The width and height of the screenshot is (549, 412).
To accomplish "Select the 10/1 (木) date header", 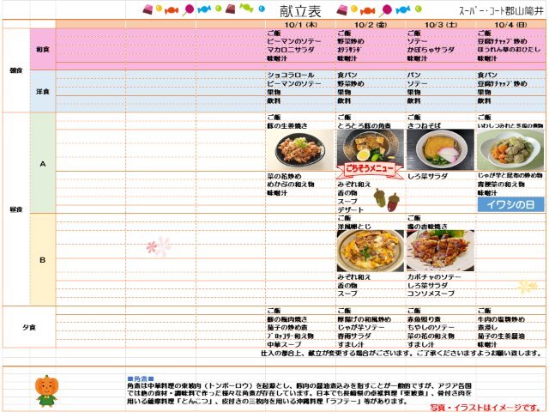I will pyautogui.click(x=301, y=25).
